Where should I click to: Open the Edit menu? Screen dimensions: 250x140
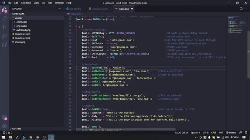point(16,3)
